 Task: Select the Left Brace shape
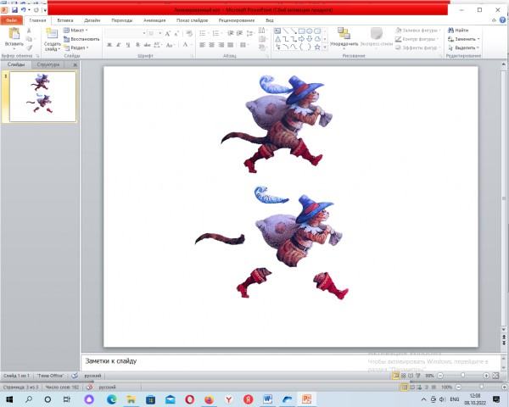click(x=301, y=47)
